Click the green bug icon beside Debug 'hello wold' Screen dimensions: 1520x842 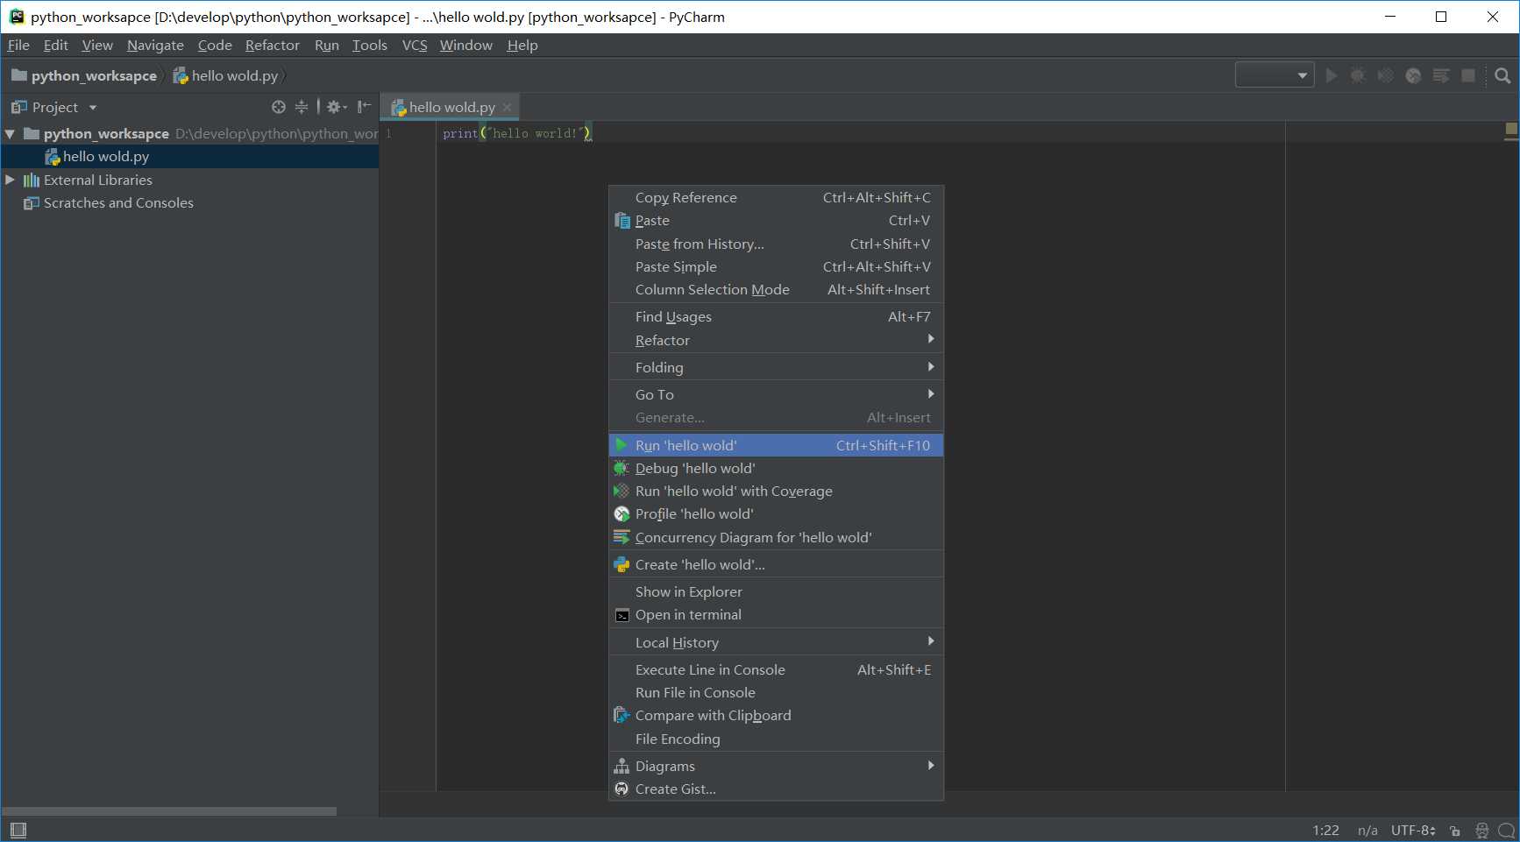coord(621,468)
